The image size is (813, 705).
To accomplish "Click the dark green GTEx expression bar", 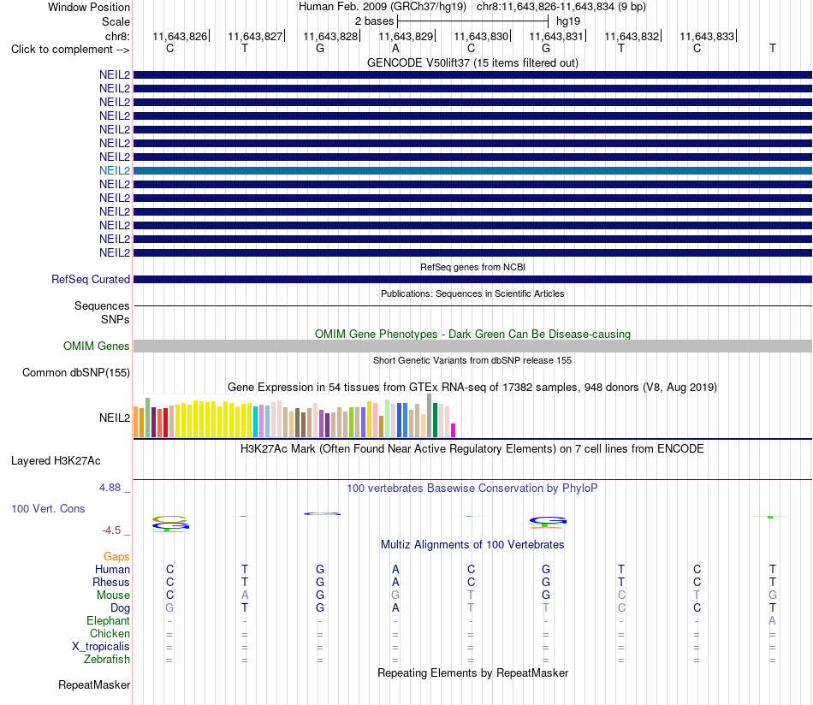I will click(x=435, y=420).
